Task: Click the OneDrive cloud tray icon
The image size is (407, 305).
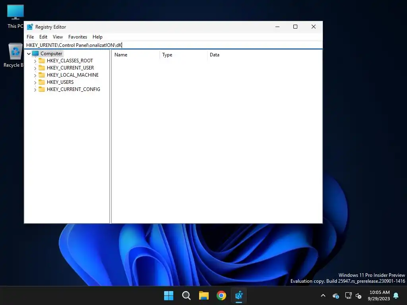Action: pos(335,295)
